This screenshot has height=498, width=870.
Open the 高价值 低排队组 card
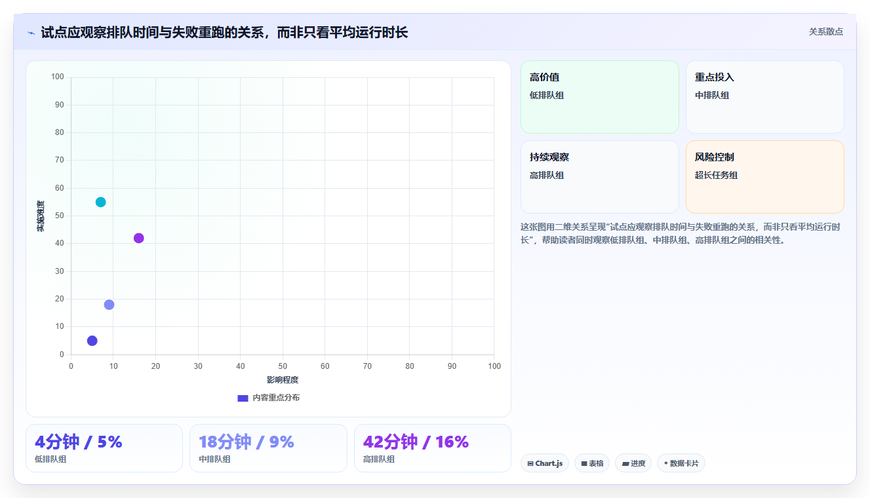coord(599,97)
